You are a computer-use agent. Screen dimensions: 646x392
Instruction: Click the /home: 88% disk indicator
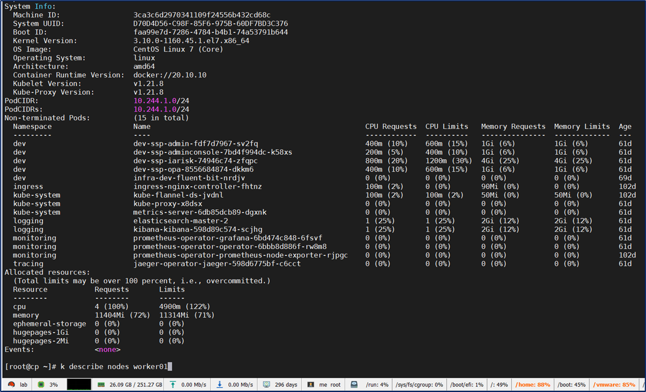[x=533, y=385]
